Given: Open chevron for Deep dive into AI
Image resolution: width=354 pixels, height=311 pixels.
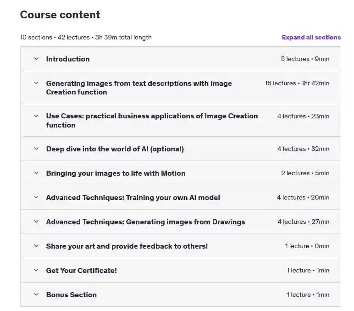Looking at the screenshot, I should coord(36,149).
